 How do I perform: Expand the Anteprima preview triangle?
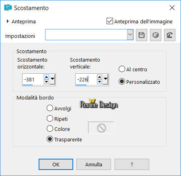pyautogui.click(x=8, y=21)
